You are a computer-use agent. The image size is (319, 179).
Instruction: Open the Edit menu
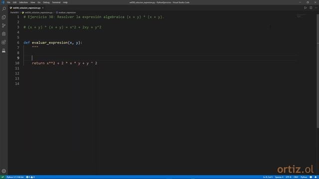coord(14,2)
